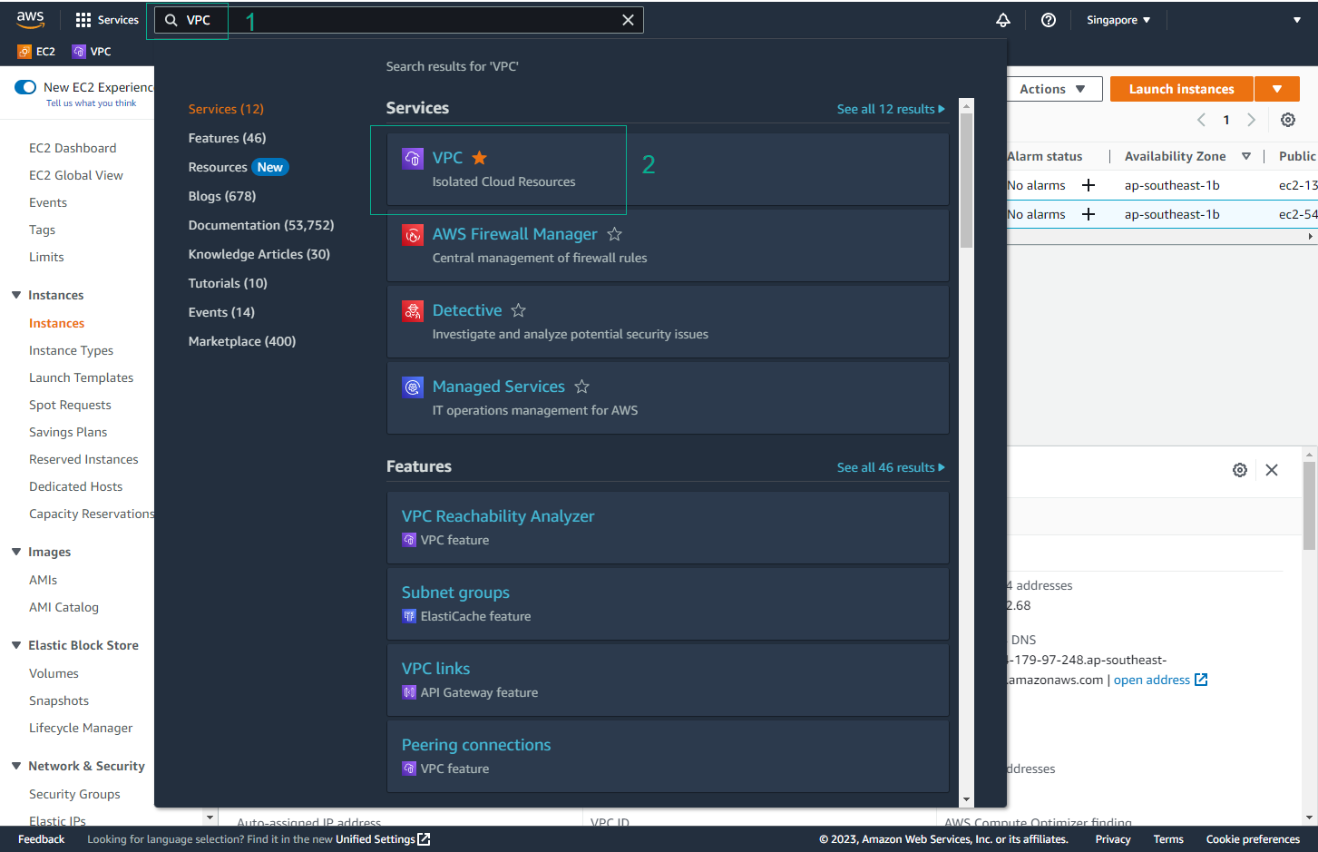Screen dimensions: 1318x852
Task: Open VPC Reachability Analyzer feature
Action: click(498, 516)
